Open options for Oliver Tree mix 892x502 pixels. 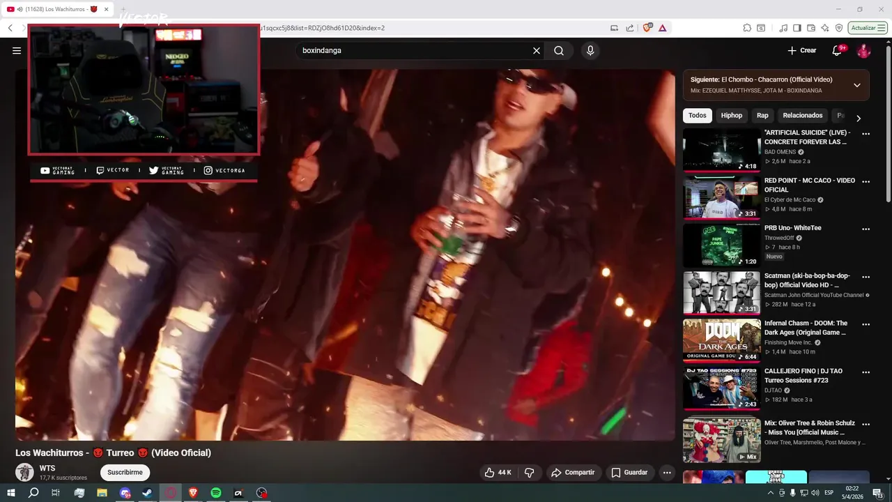(866, 424)
